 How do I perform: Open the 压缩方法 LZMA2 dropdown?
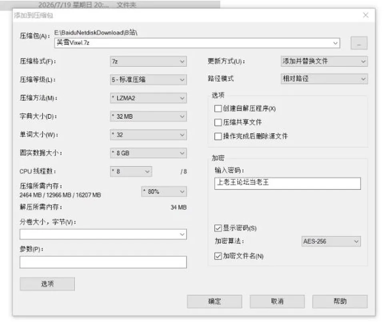click(148, 98)
